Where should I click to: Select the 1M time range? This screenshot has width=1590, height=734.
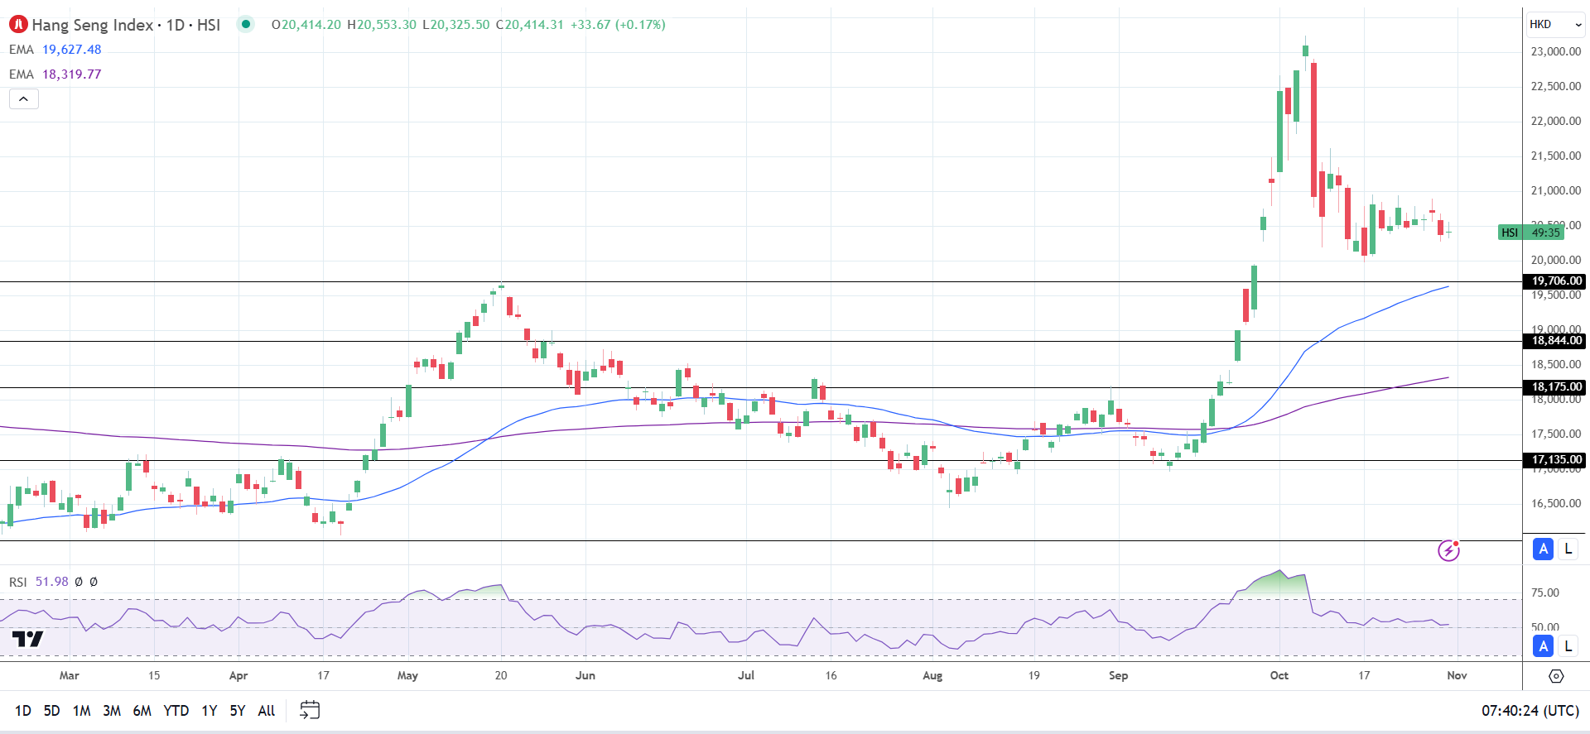point(81,711)
